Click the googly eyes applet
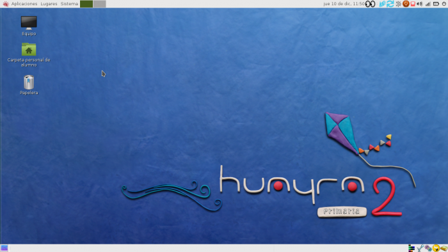The width and height of the screenshot is (448, 252). click(371, 4)
